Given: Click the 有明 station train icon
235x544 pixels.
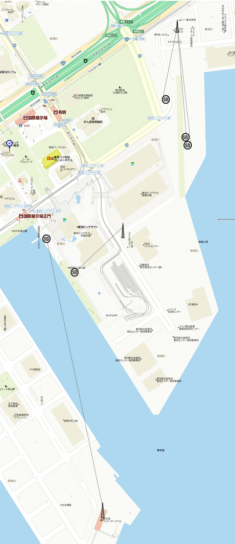Looking at the screenshot, I should coord(56,112).
